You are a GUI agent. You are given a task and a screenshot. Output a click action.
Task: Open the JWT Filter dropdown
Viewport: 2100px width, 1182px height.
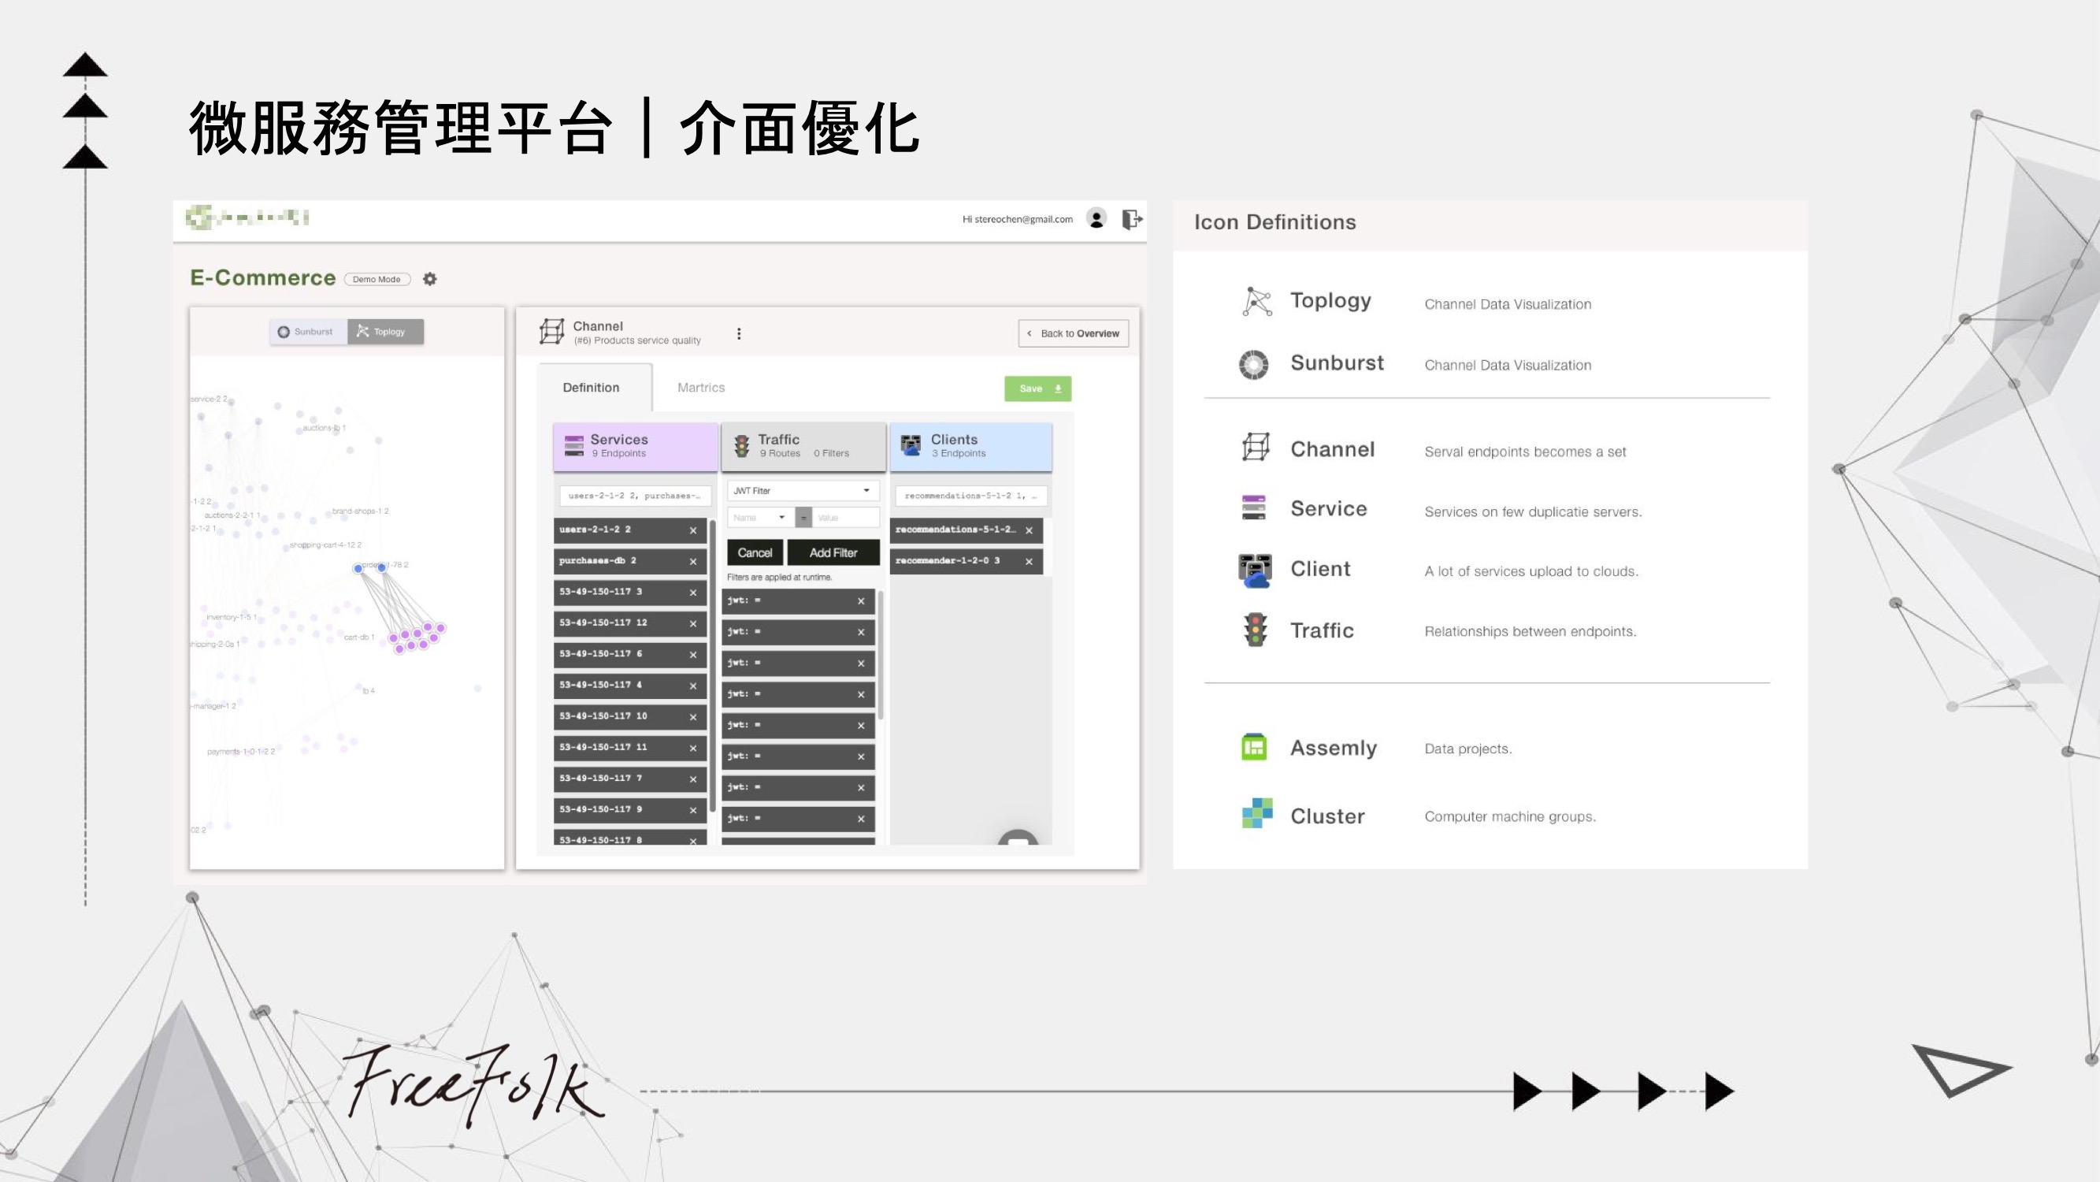(801, 490)
